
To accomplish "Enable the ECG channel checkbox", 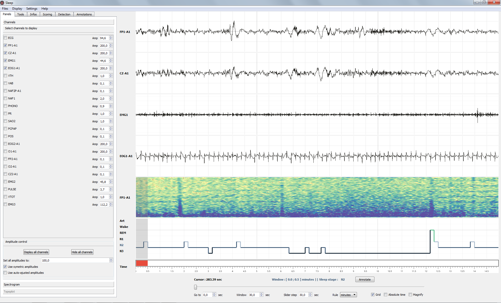I will (5, 38).
